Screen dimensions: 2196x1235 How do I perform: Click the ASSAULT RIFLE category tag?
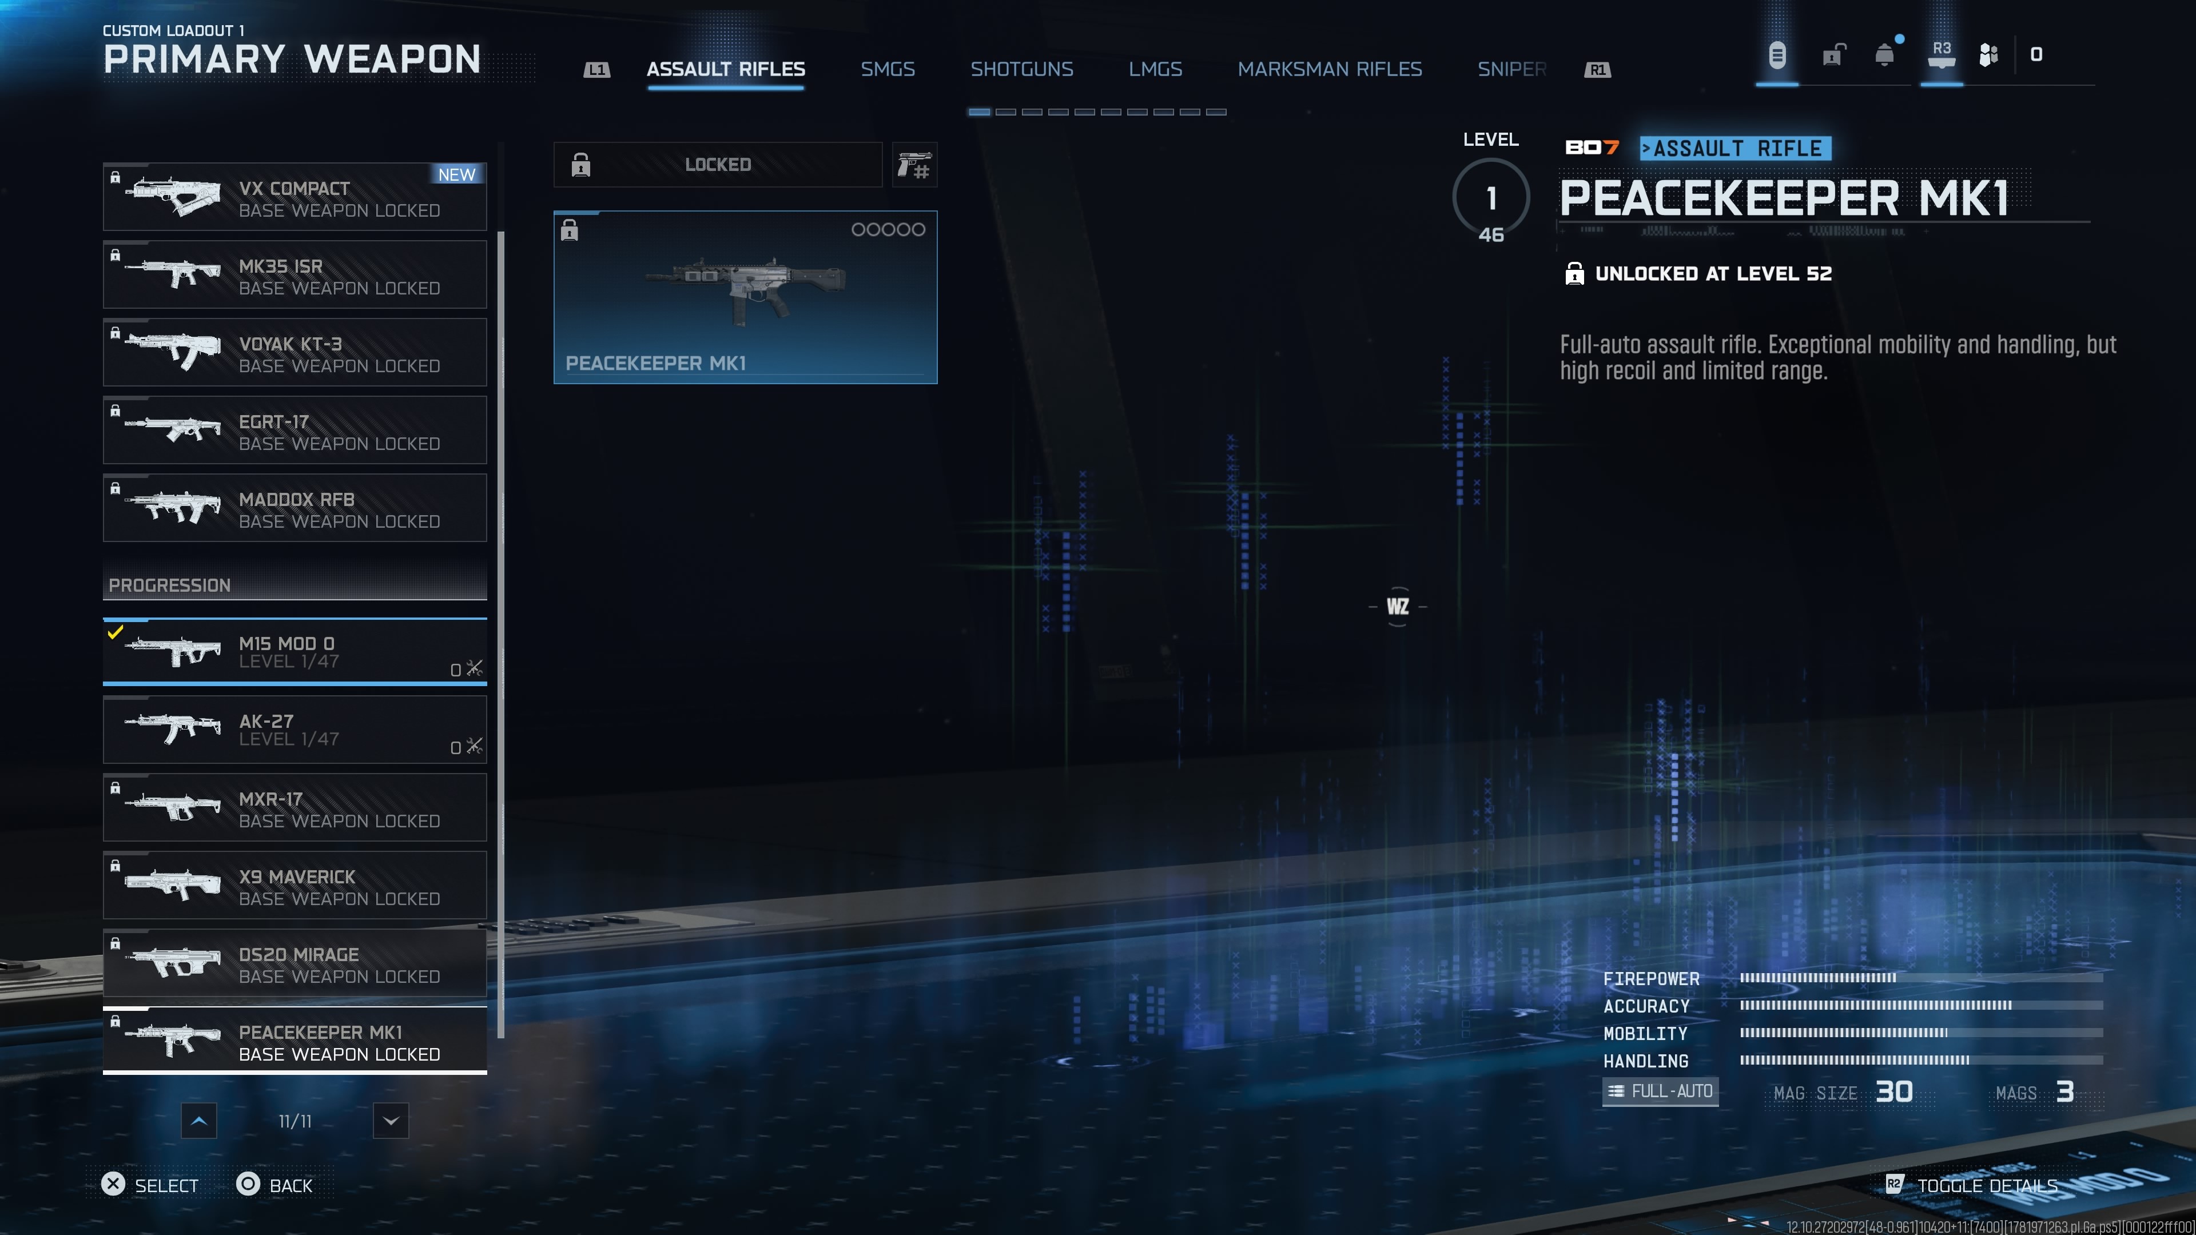(1735, 148)
